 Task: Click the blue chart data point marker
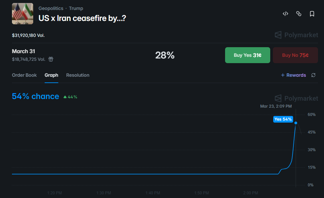(296, 123)
